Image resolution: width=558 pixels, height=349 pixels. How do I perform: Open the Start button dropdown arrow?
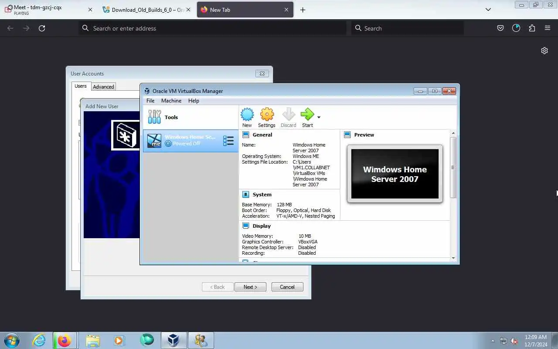[319, 117]
